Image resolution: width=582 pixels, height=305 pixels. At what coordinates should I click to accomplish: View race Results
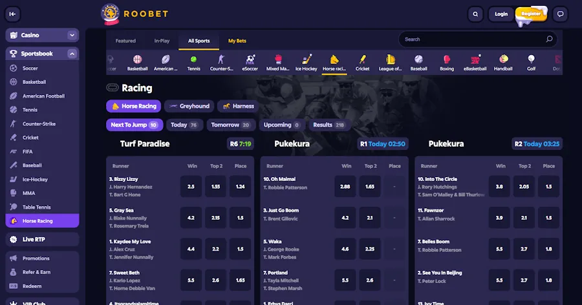click(x=329, y=125)
